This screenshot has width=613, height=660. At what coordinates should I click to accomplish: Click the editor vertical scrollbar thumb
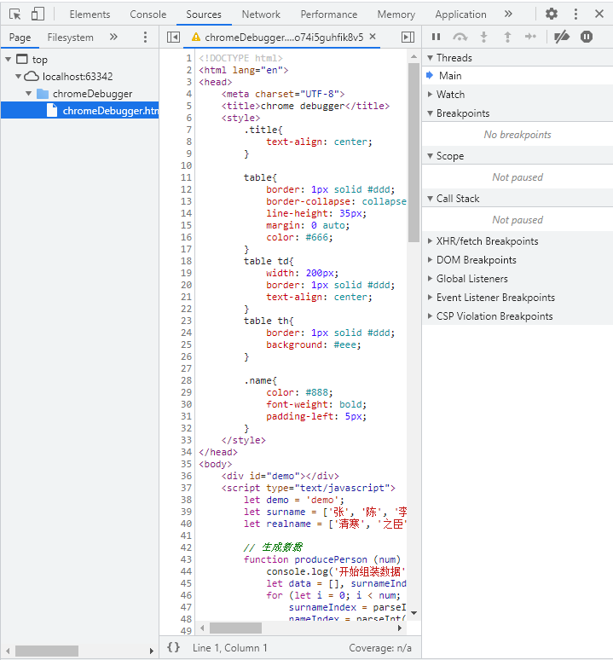coord(413,153)
